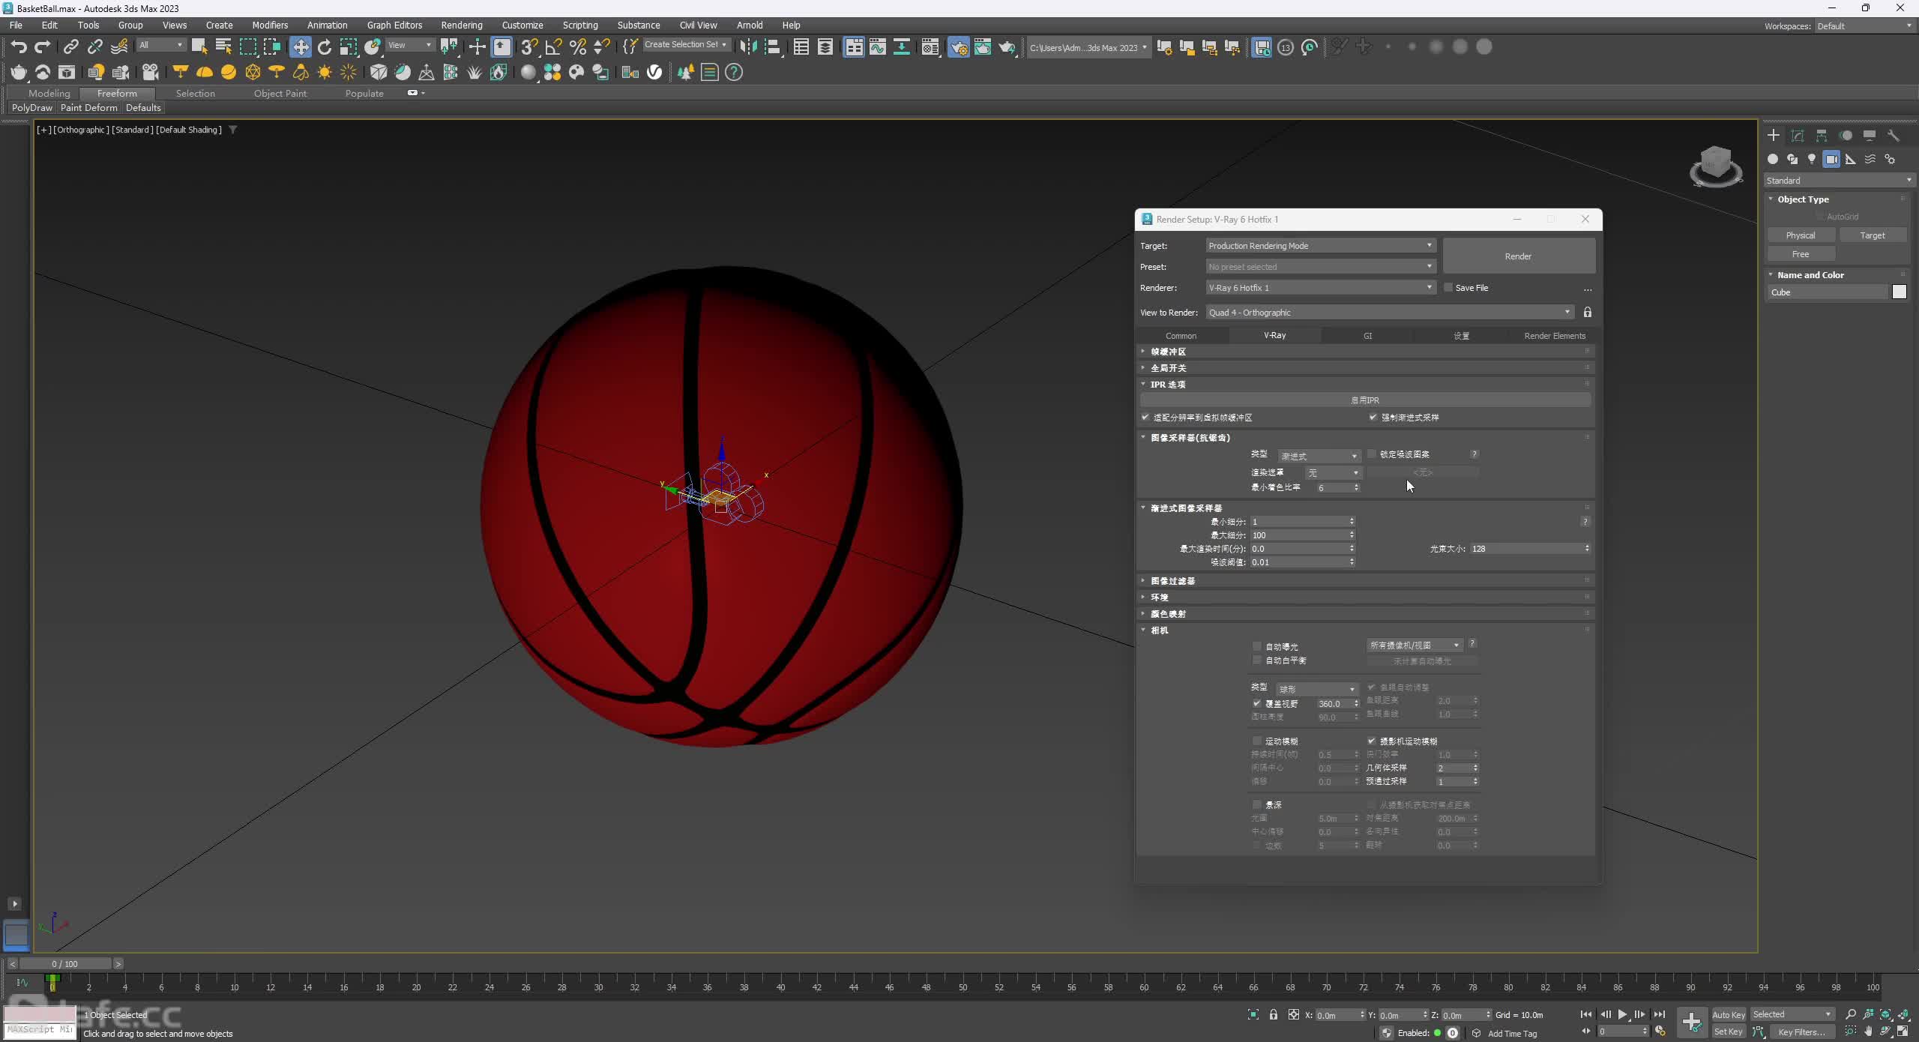Expand the 帧缓冲区 rollout
This screenshot has height=1042, width=1919.
click(x=1364, y=351)
